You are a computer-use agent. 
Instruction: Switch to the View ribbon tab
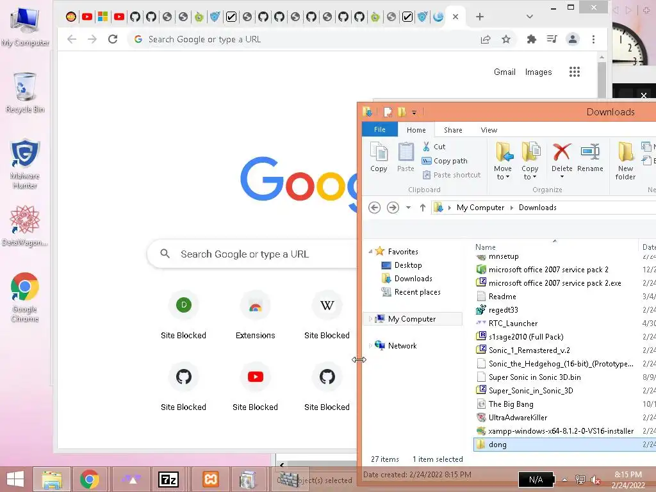click(x=489, y=130)
